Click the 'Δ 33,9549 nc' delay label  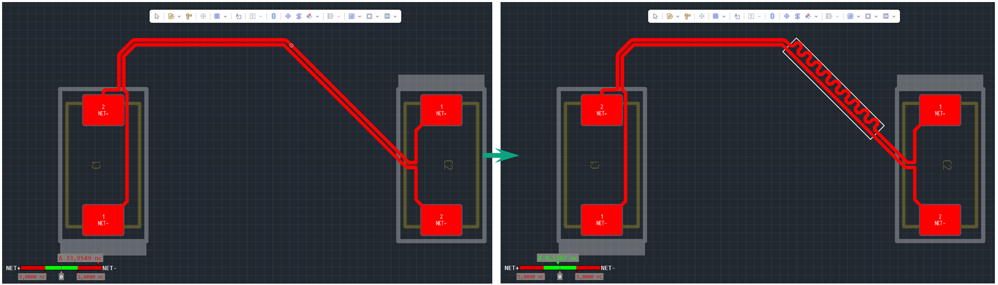80,258
